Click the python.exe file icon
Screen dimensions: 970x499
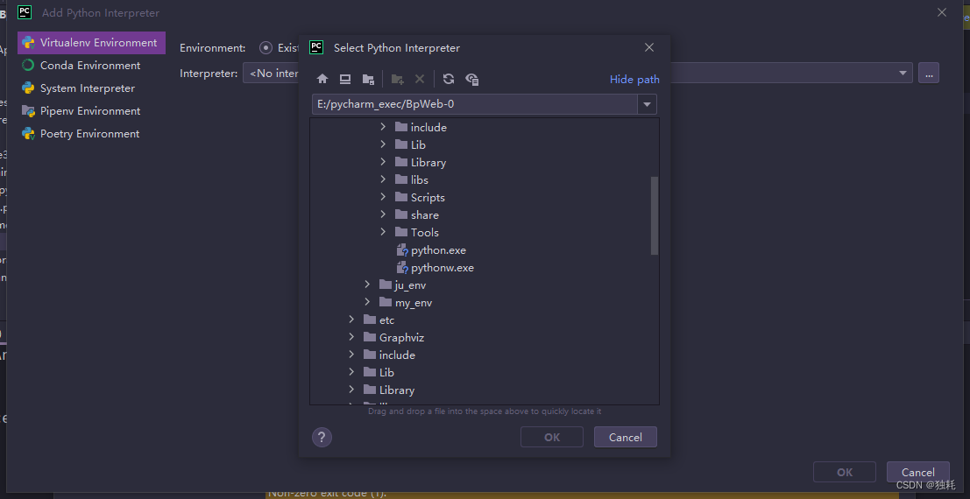[402, 250]
